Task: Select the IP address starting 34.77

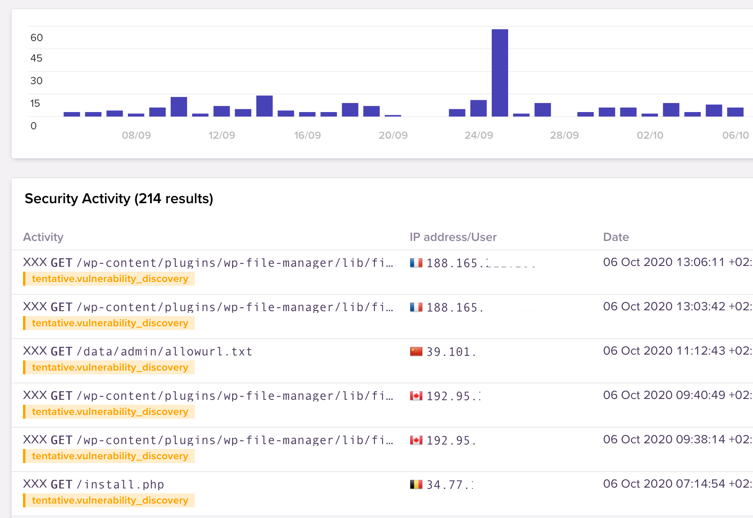Action: 450,485
